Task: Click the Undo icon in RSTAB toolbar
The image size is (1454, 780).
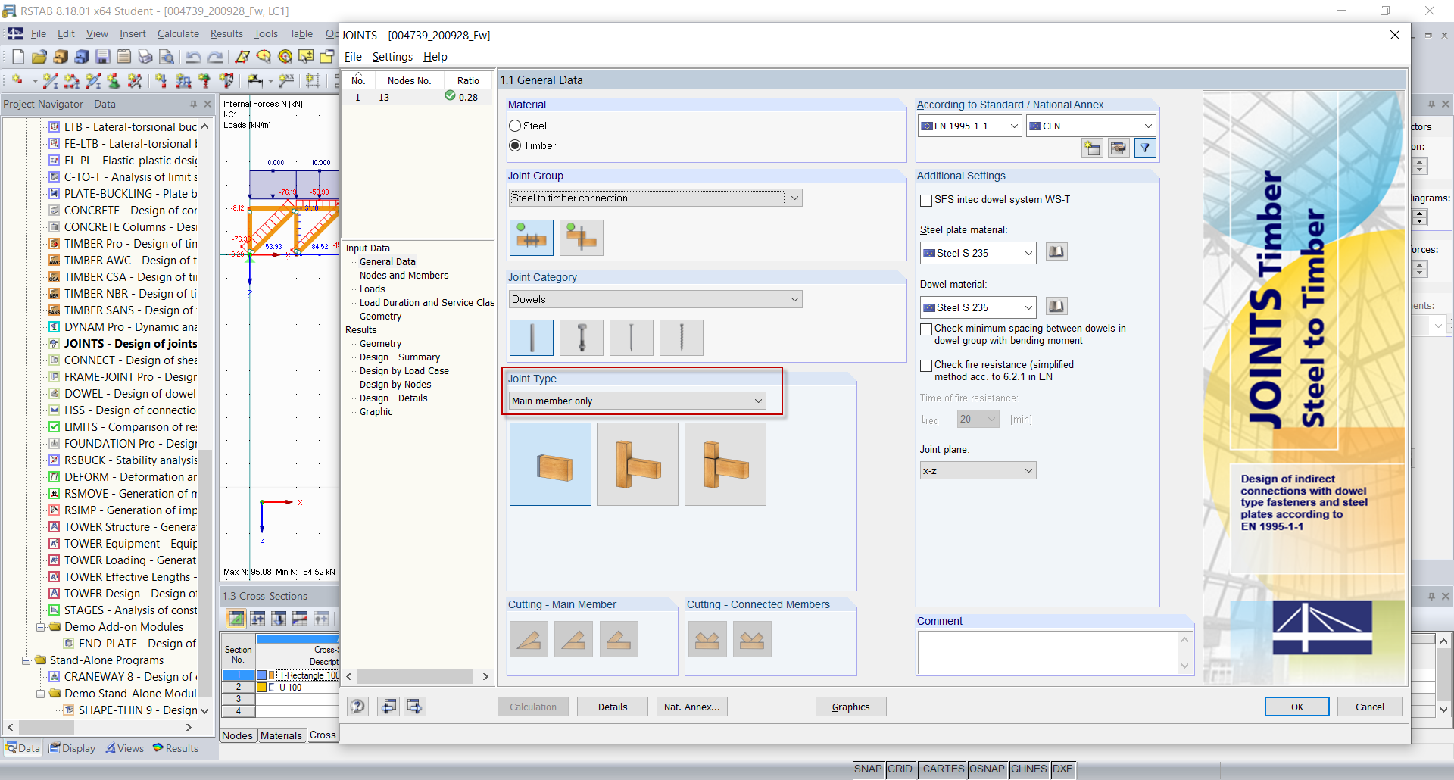Action: [193, 57]
